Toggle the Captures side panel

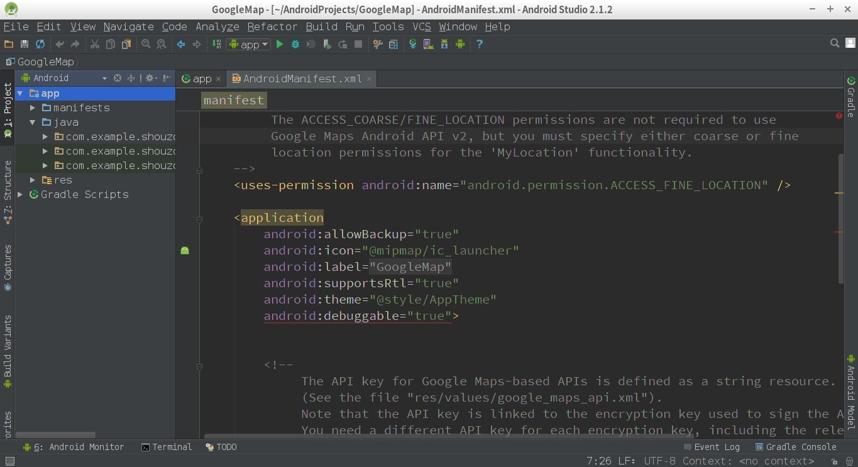point(8,268)
